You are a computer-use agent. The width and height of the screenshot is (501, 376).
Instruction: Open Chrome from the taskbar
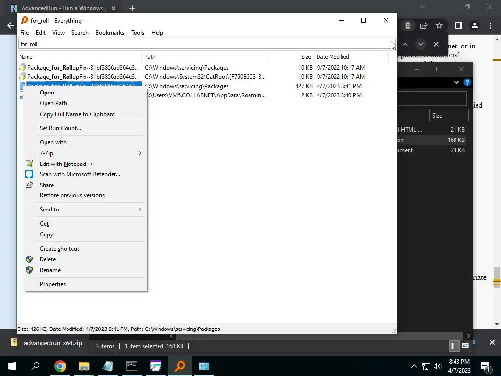(x=60, y=366)
